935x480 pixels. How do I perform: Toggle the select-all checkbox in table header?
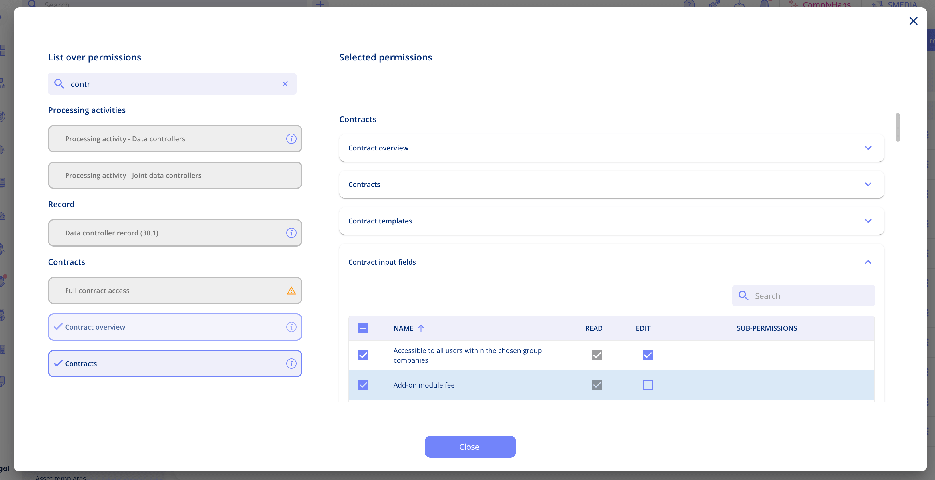(363, 328)
